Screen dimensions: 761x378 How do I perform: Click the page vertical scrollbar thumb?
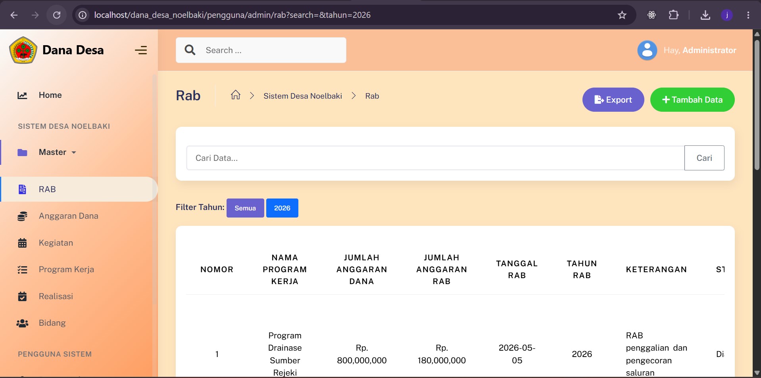[x=757, y=105]
